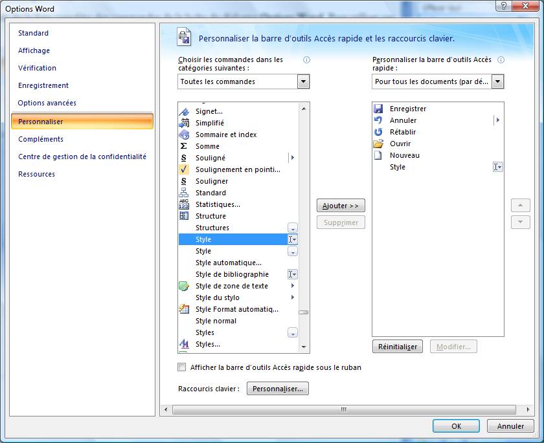The image size is (544, 443).
Task: Choose the Structure command icon
Action: 184,216
